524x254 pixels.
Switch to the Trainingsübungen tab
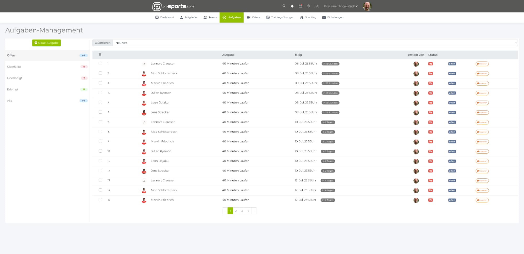[x=280, y=17]
